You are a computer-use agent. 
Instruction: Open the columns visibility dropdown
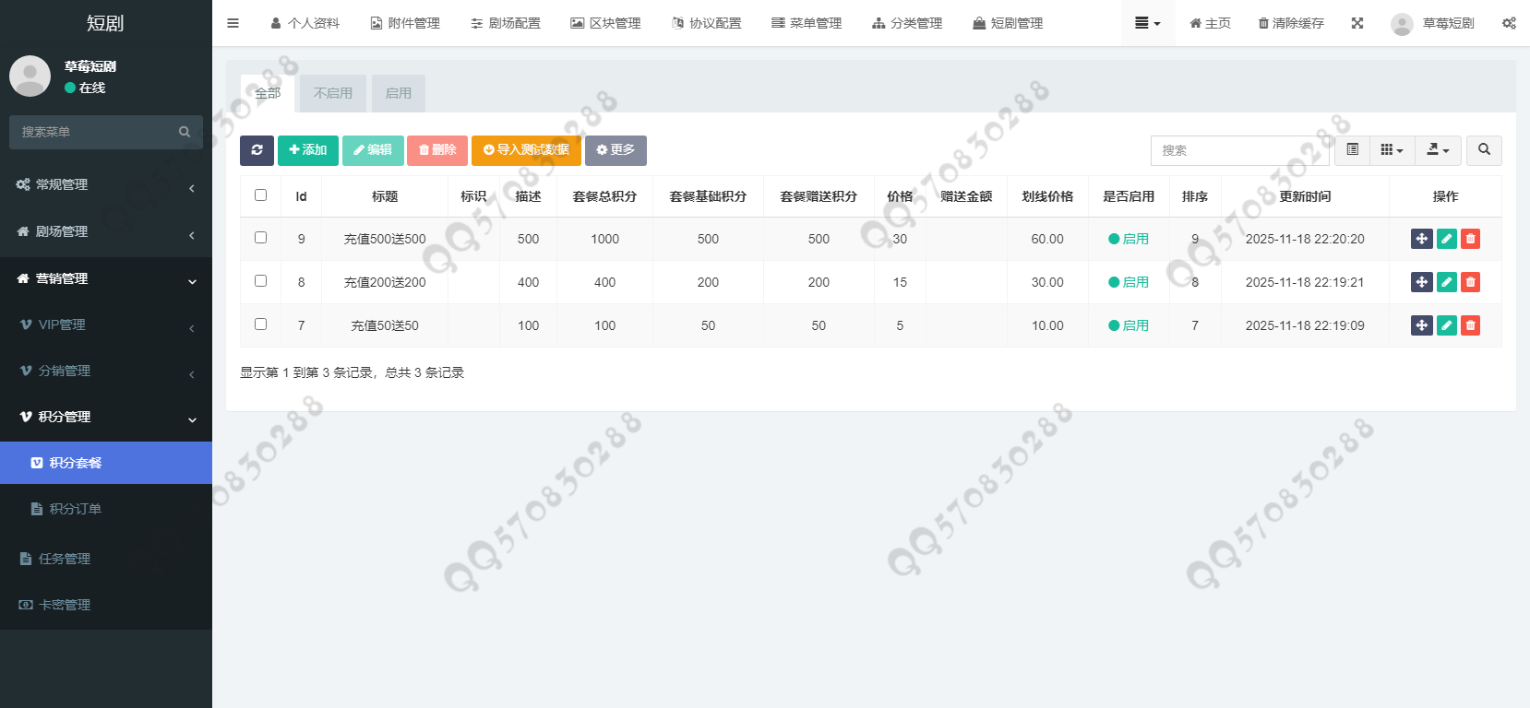point(1393,150)
